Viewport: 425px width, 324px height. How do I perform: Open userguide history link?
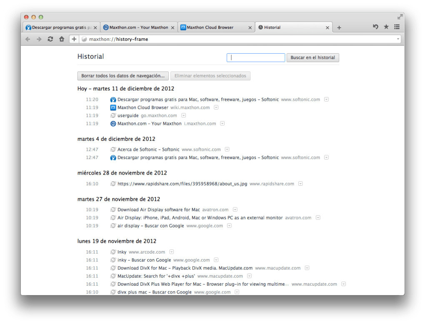point(128,116)
